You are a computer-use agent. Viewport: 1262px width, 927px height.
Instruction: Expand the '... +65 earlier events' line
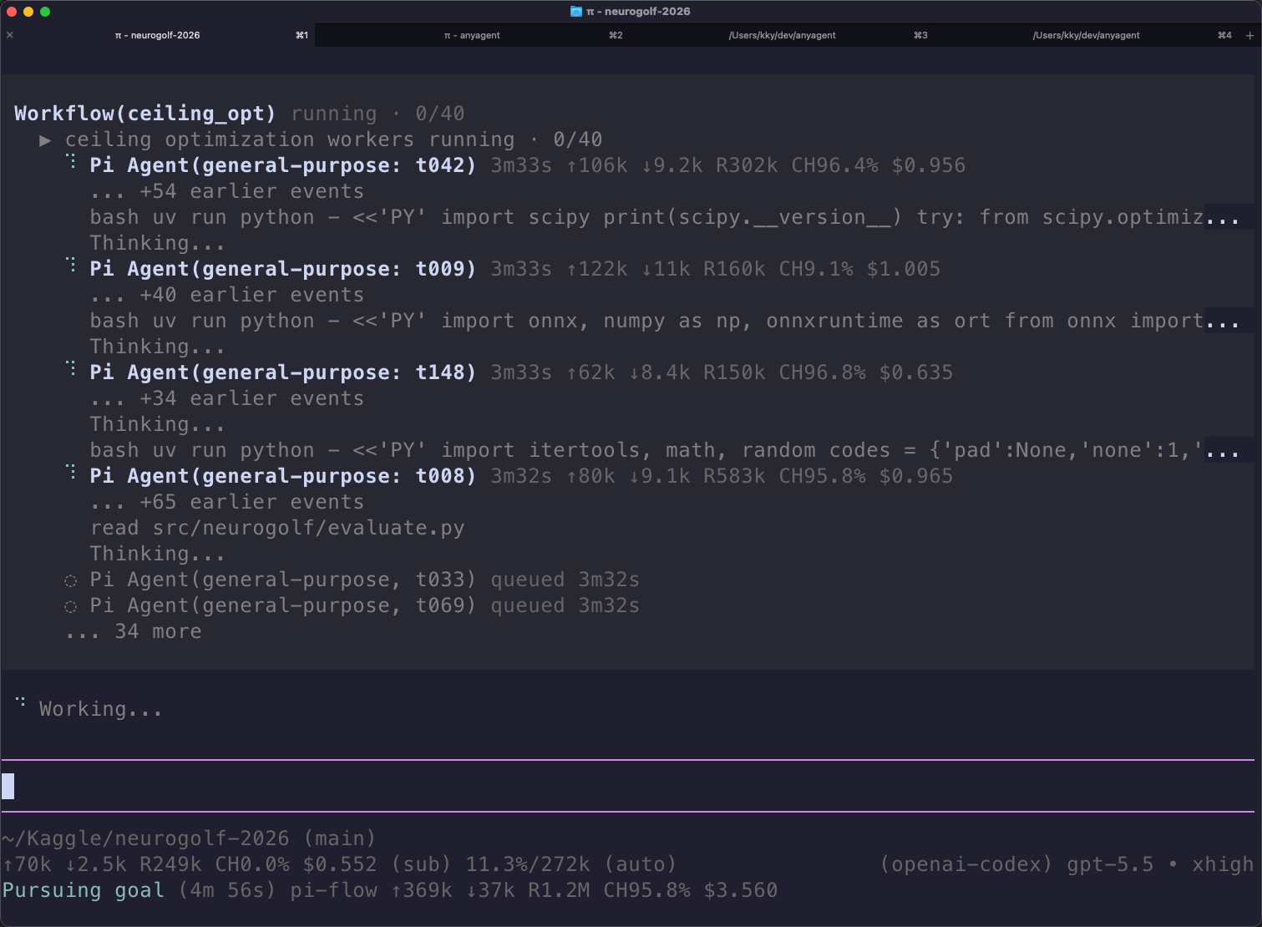click(227, 502)
